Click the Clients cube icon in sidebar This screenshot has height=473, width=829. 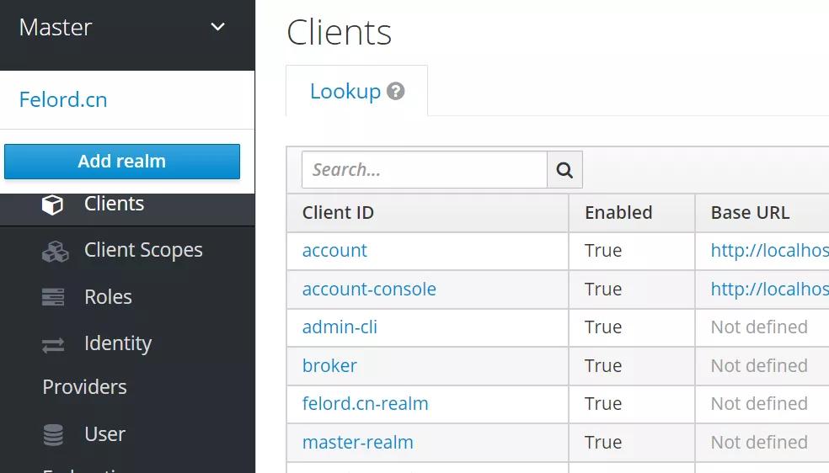pyautogui.click(x=52, y=205)
